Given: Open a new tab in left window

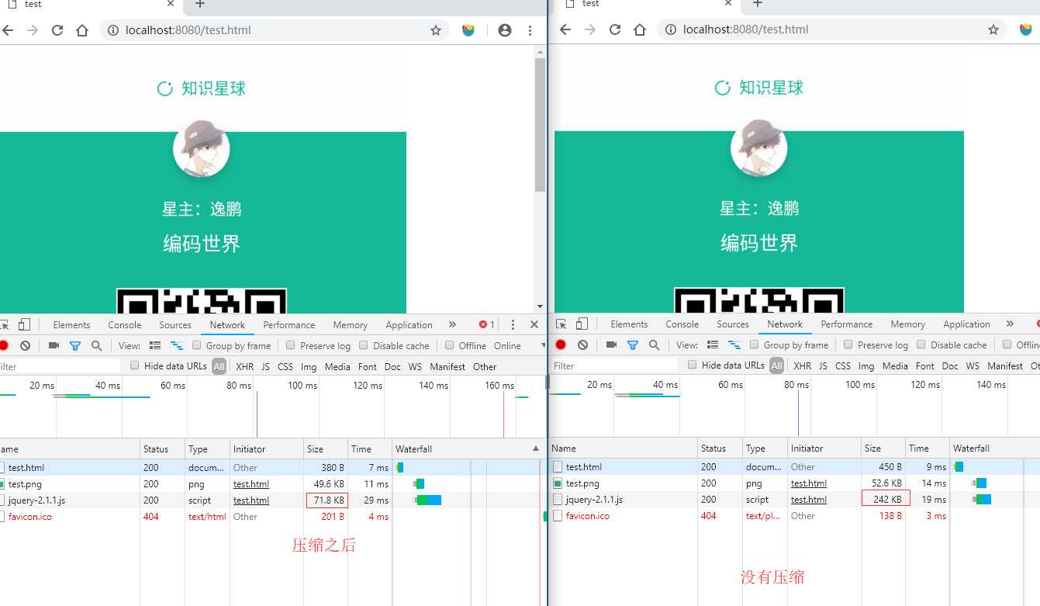Looking at the screenshot, I should pyautogui.click(x=199, y=4).
